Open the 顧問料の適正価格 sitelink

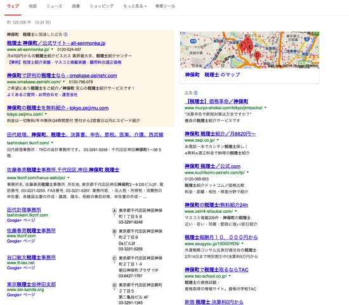pos(106,62)
